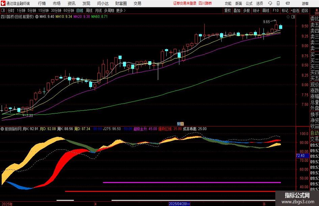Expand the 更多 period options

121,10
